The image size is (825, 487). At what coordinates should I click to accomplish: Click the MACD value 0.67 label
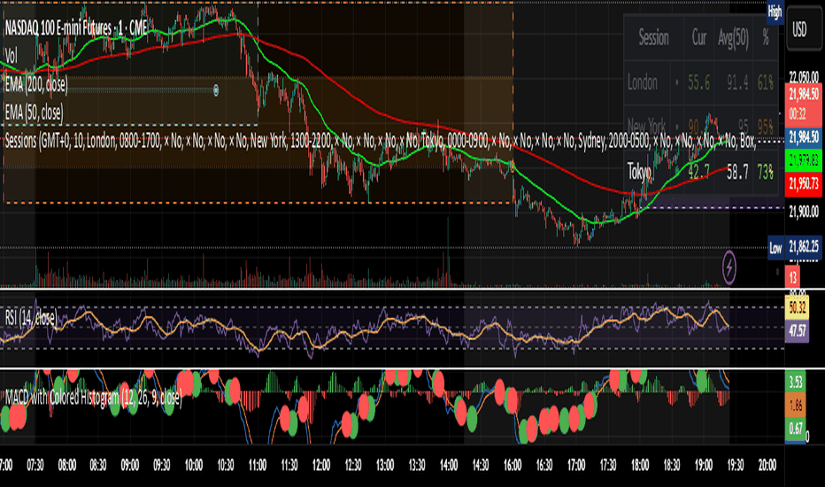pos(796,429)
